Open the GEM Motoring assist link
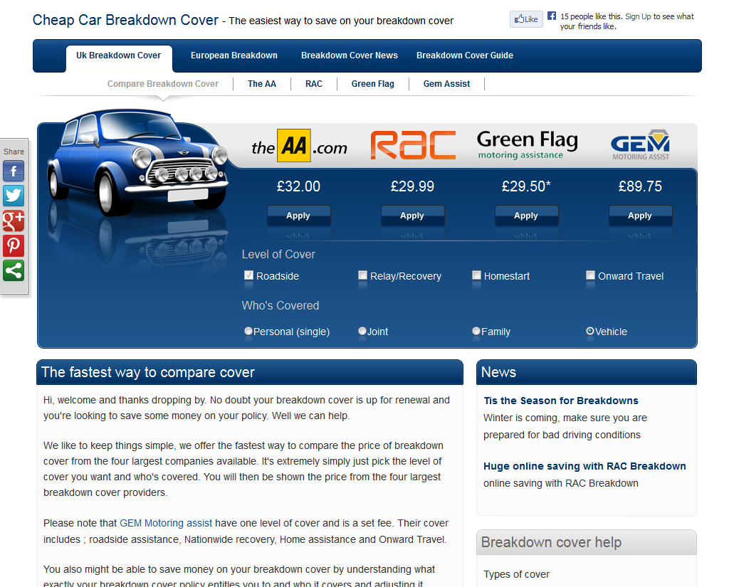The image size is (734, 587). pyautogui.click(x=165, y=522)
